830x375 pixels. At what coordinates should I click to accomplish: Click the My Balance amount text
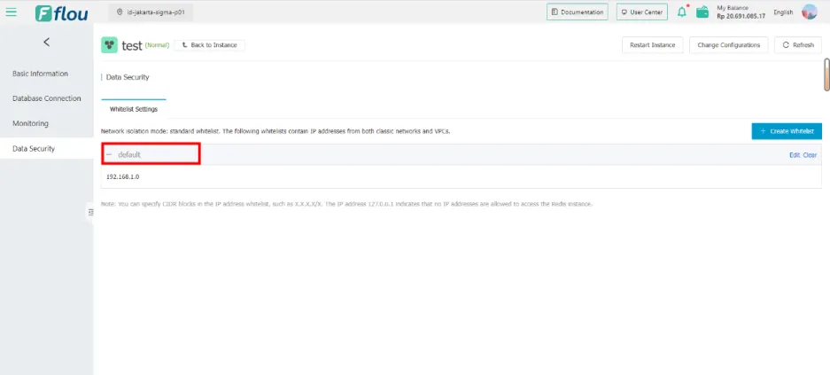[741, 17]
